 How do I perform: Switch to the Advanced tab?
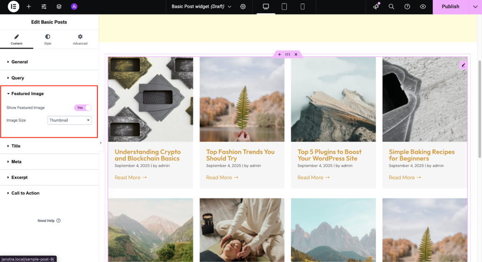pyautogui.click(x=80, y=40)
